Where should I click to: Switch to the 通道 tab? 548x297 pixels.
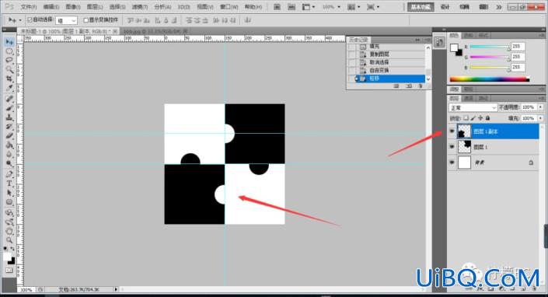[469, 99]
